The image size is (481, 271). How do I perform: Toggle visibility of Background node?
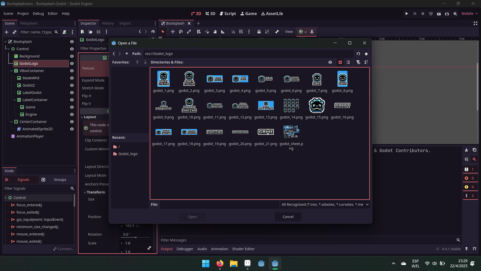click(x=72, y=56)
